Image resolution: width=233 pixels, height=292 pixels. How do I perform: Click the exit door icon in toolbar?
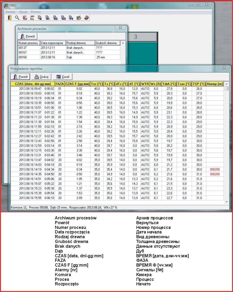(10, 18)
